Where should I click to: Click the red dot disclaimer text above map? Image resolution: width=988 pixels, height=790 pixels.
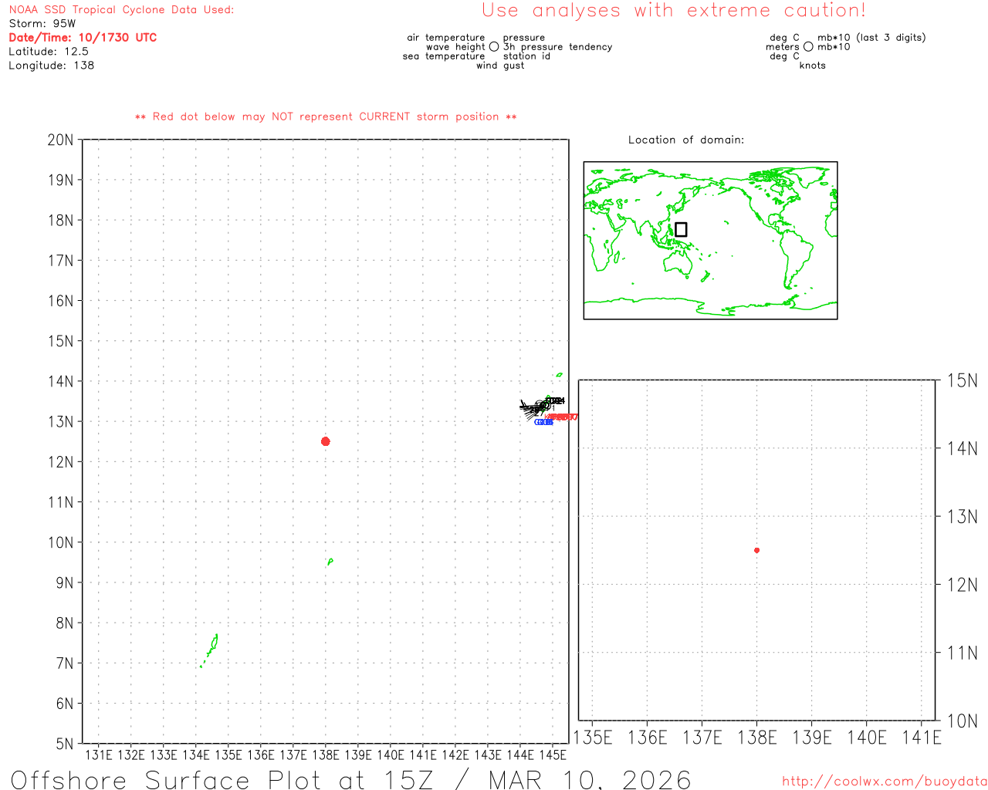pyautogui.click(x=326, y=116)
